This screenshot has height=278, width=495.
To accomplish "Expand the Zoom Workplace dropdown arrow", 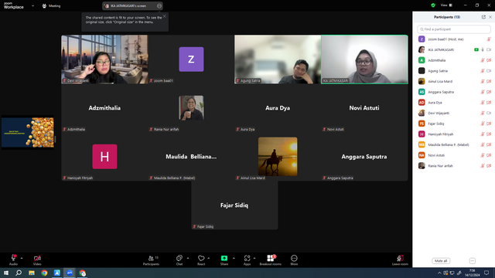I will point(32,5).
